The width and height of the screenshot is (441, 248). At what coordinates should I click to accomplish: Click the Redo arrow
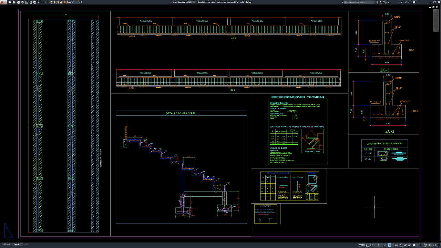pyautogui.click(x=45, y=2)
